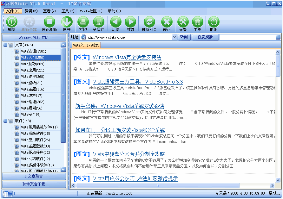Click the Baidu search text box
Image resolution: width=283 pixels, height=199 pixels.
(x=247, y=37)
